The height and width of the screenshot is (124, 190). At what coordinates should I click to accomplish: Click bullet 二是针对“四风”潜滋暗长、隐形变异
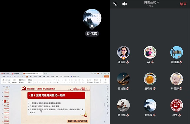(x=44, y=106)
